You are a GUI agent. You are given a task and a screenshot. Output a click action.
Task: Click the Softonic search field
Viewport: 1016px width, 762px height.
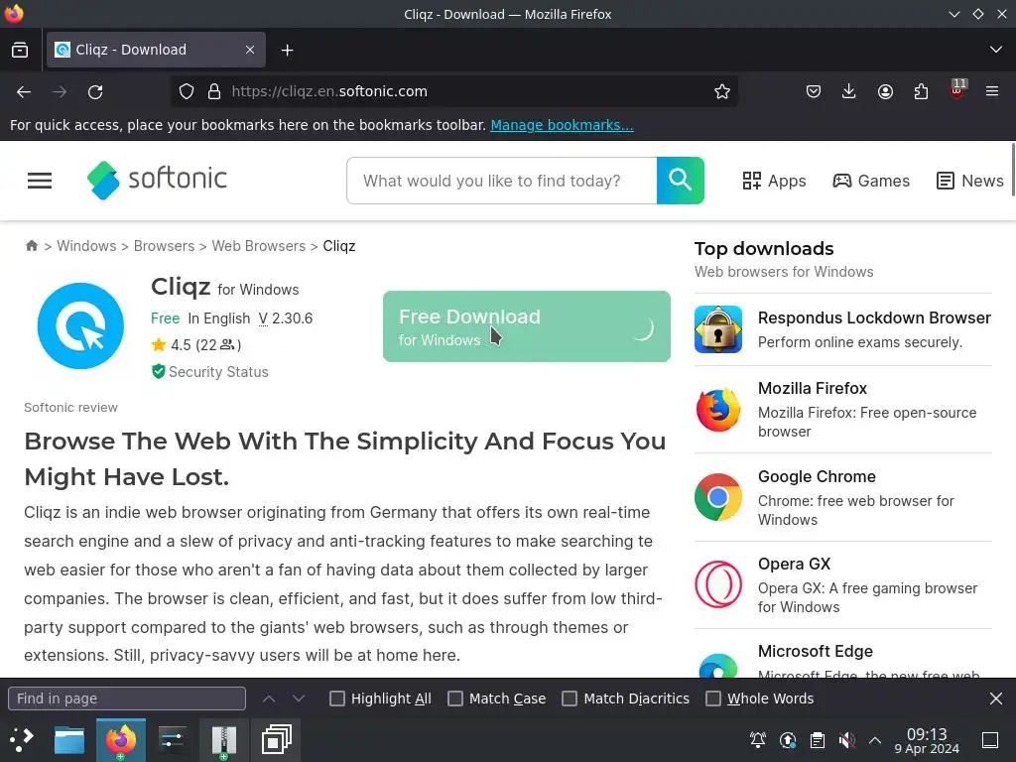502,181
